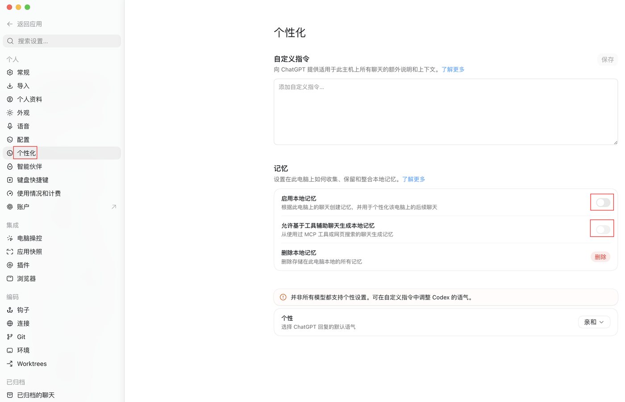Viewport: 625px width, 402px height.
Task: Click the OpenAI logo icon beside 账户
Action: tap(10, 207)
